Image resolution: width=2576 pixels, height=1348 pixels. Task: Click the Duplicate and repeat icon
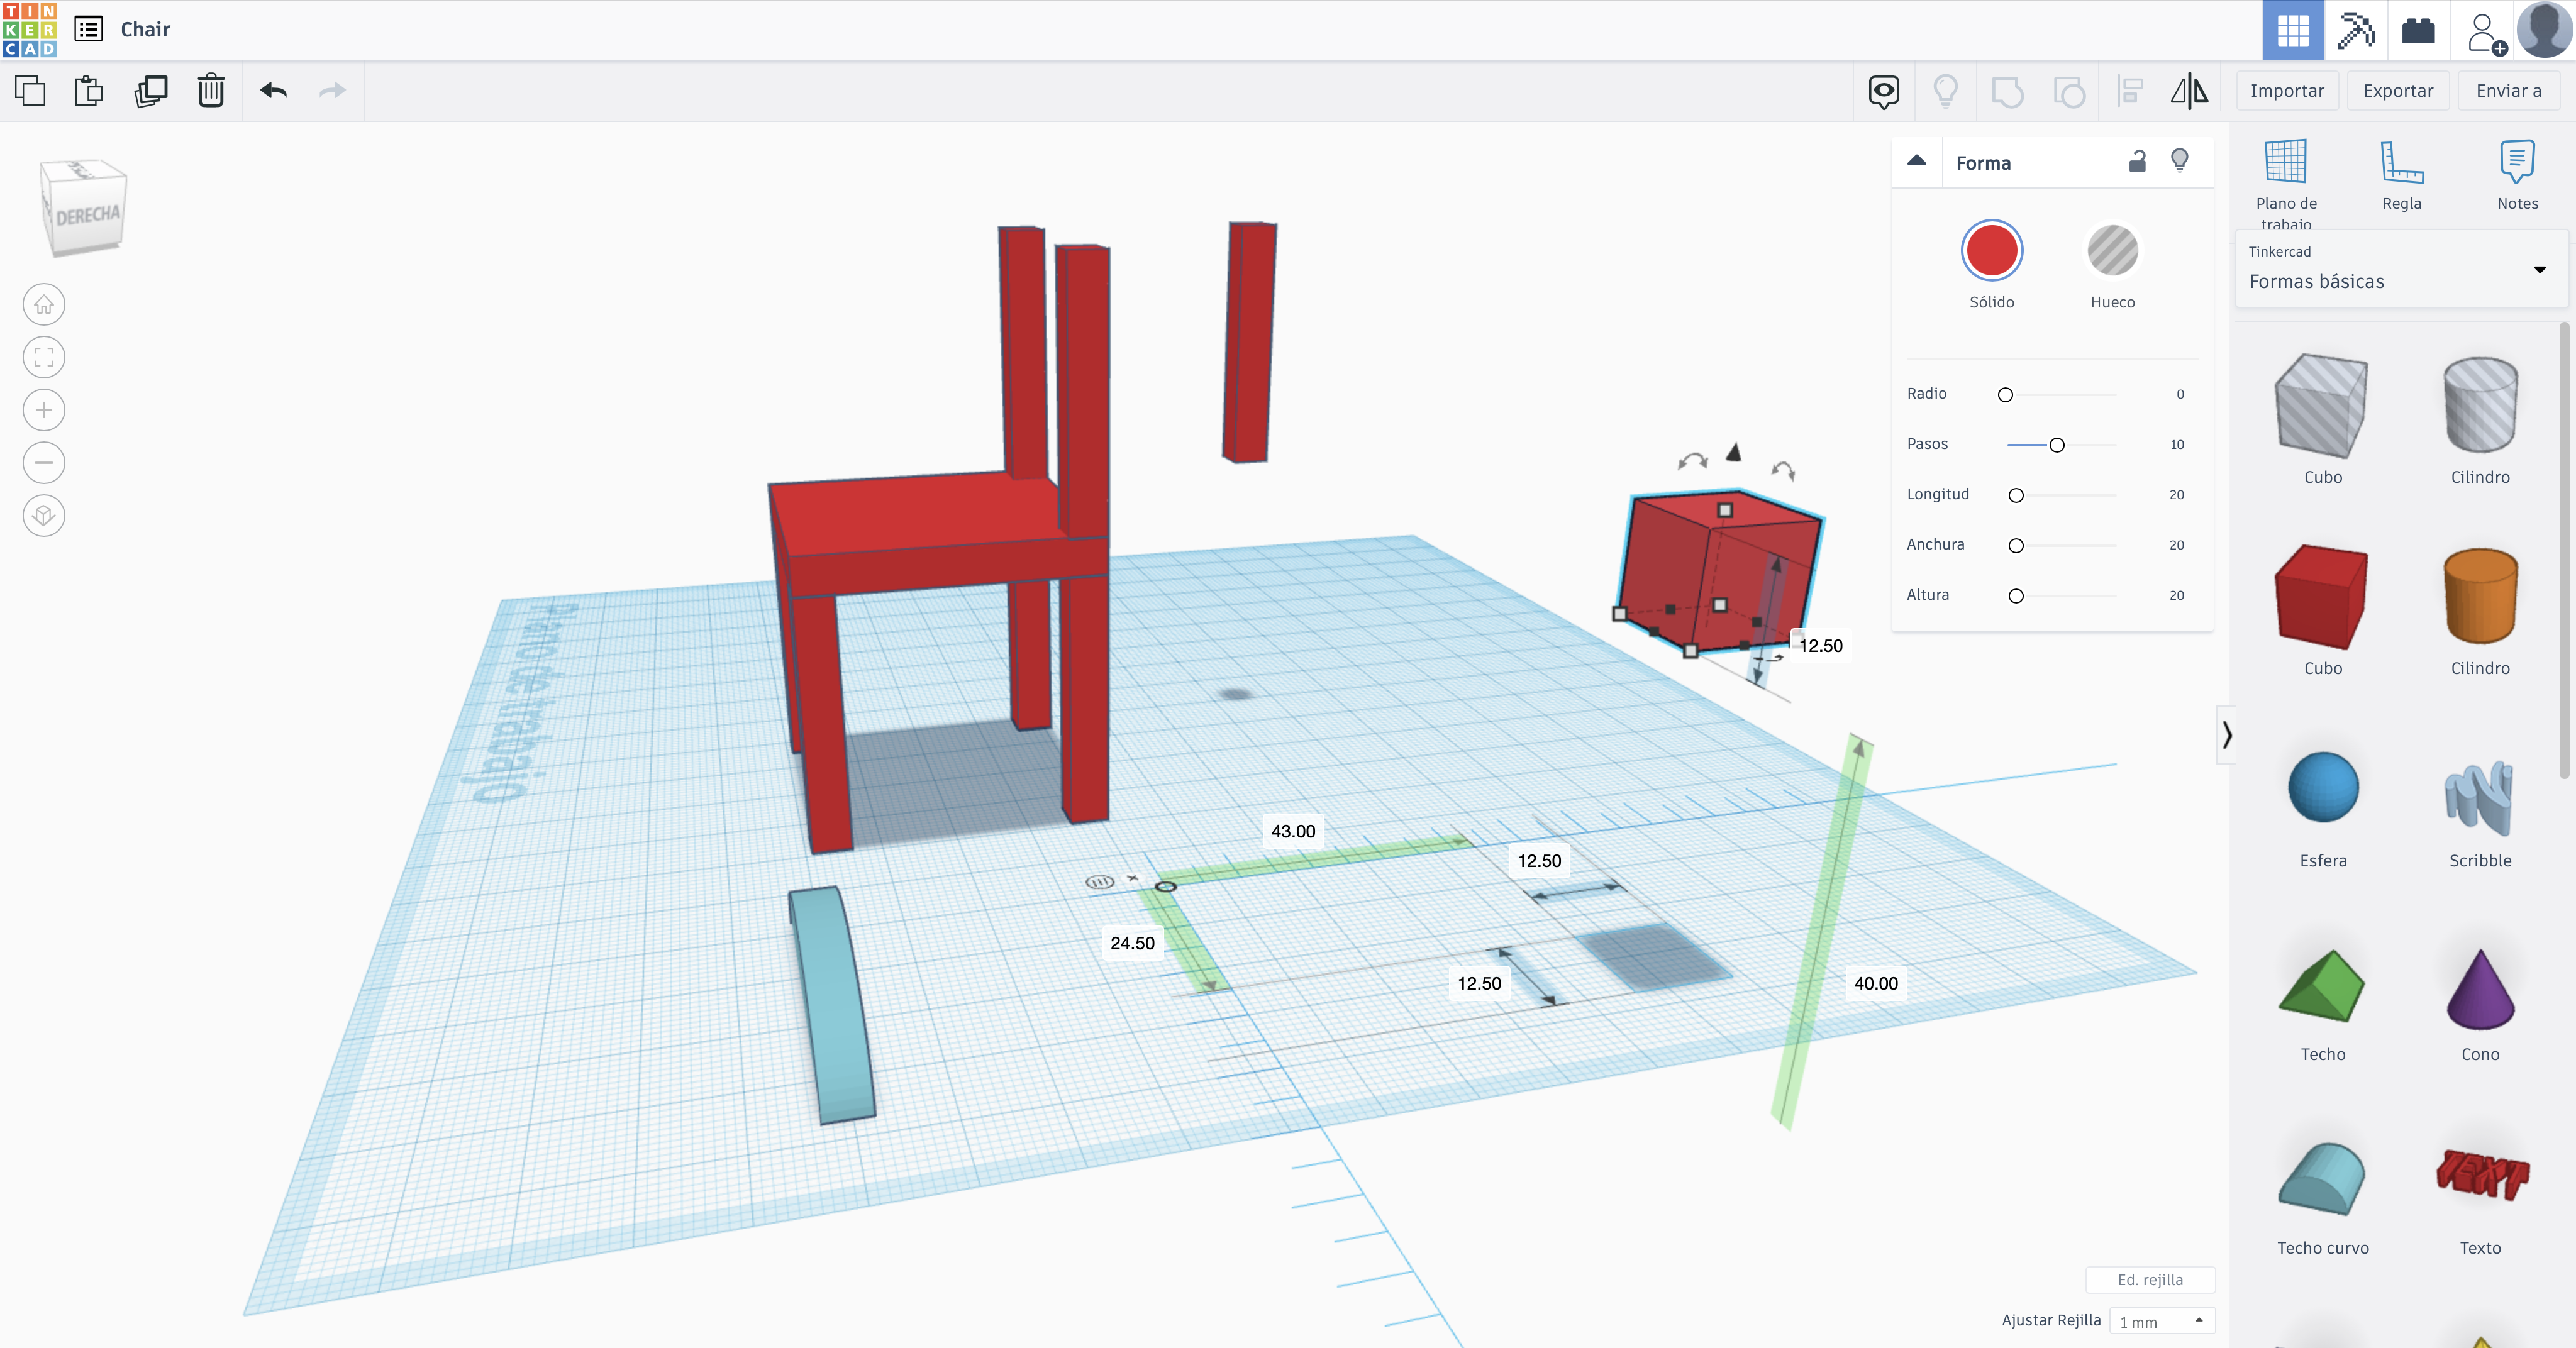(151, 91)
